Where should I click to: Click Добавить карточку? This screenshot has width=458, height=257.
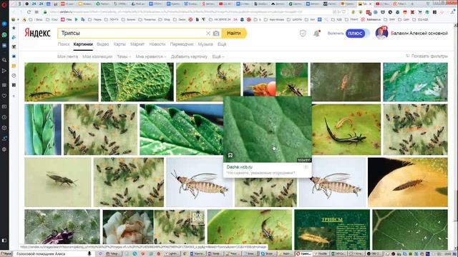click(189, 56)
